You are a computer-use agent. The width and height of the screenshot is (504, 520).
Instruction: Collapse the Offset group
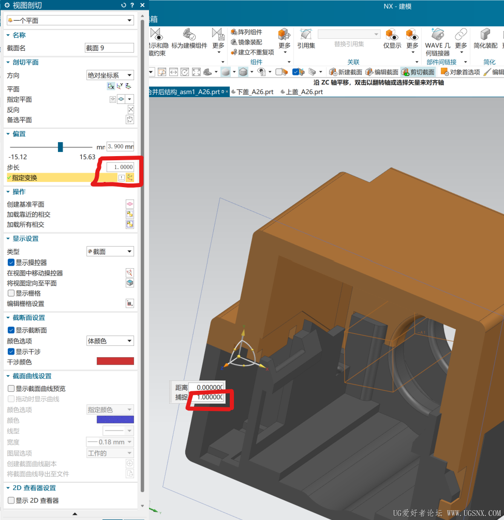click(x=8, y=134)
